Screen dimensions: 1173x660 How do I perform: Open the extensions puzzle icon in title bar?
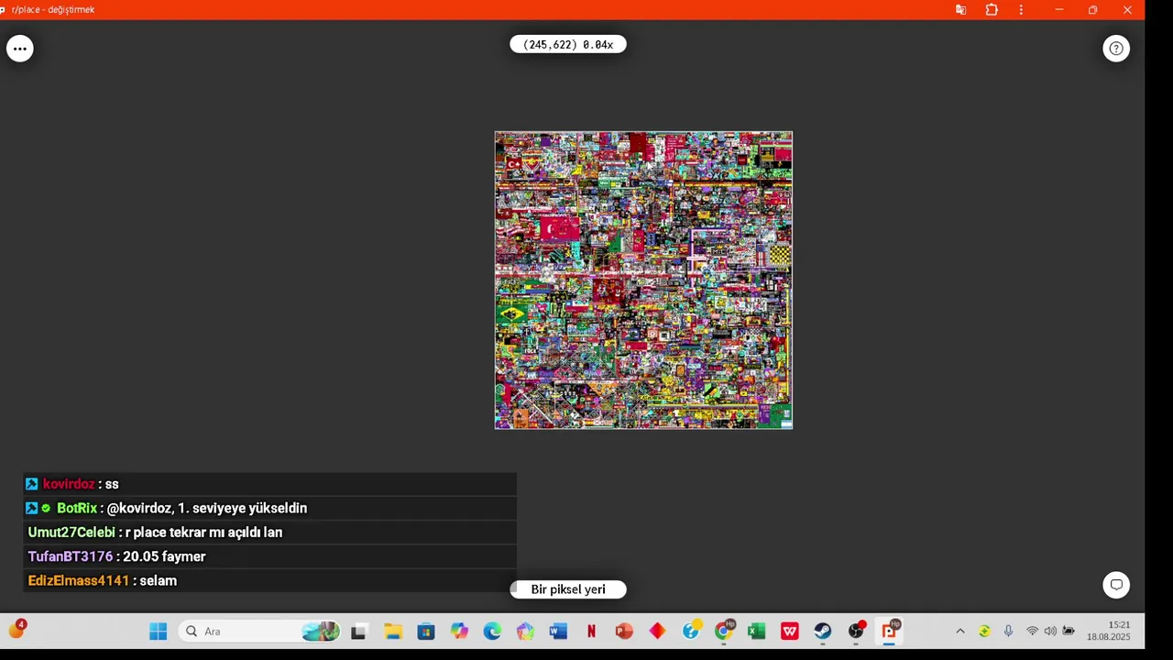tap(992, 10)
